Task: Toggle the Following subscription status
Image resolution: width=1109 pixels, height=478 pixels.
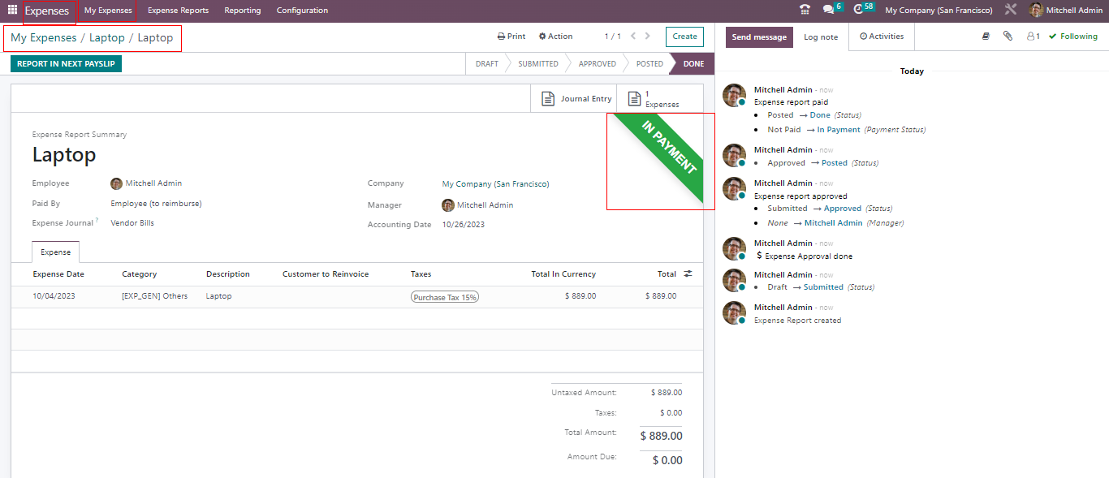Action: 1072,37
